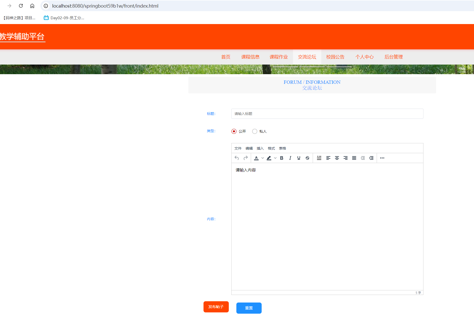The width and height of the screenshot is (474, 321).
Task: Show more toolbar options via ellipsis
Action: coord(382,158)
